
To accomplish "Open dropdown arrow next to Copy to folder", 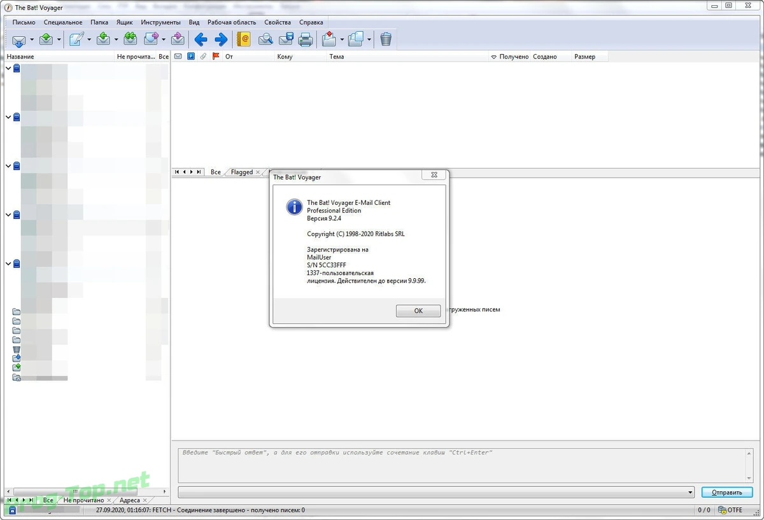I will click(x=369, y=39).
